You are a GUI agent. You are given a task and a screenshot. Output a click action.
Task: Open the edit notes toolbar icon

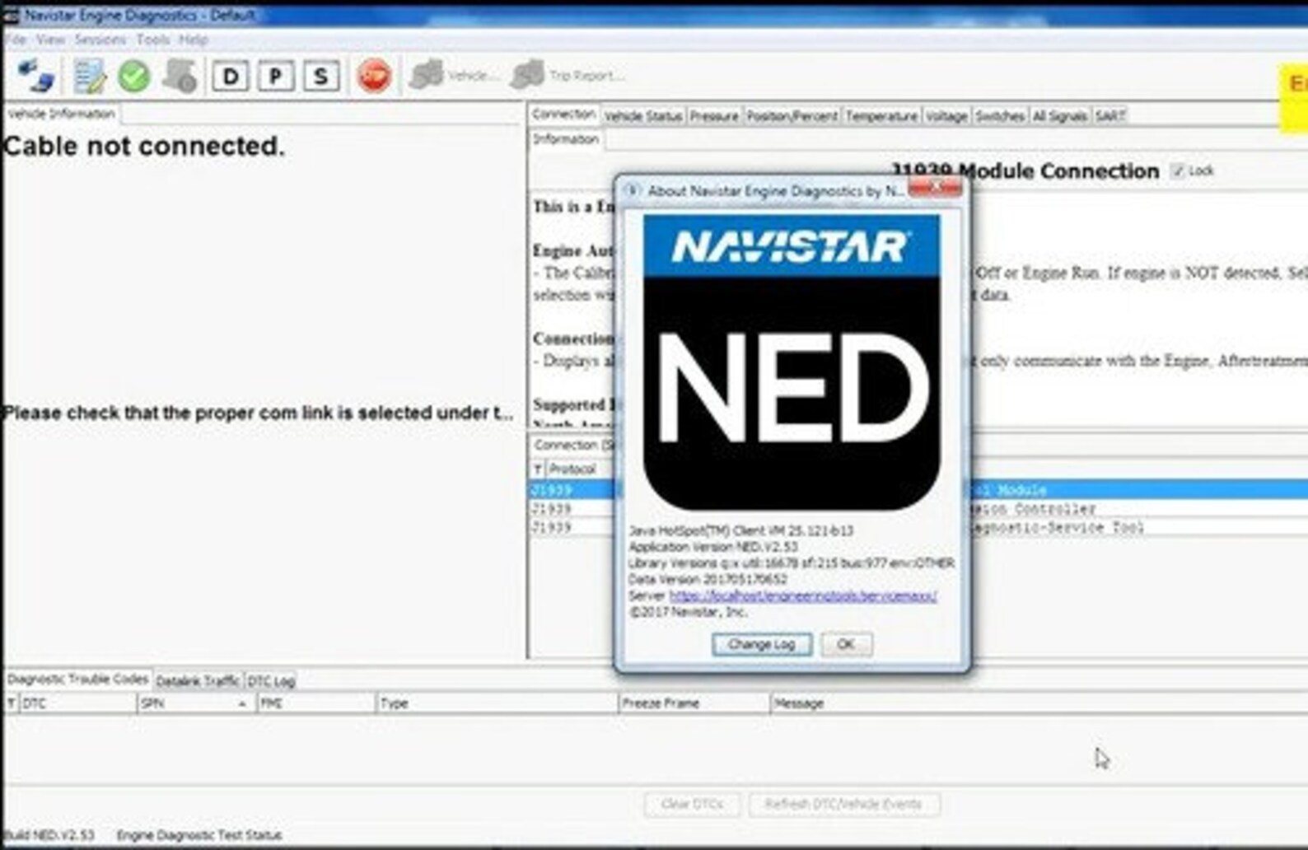coord(89,77)
